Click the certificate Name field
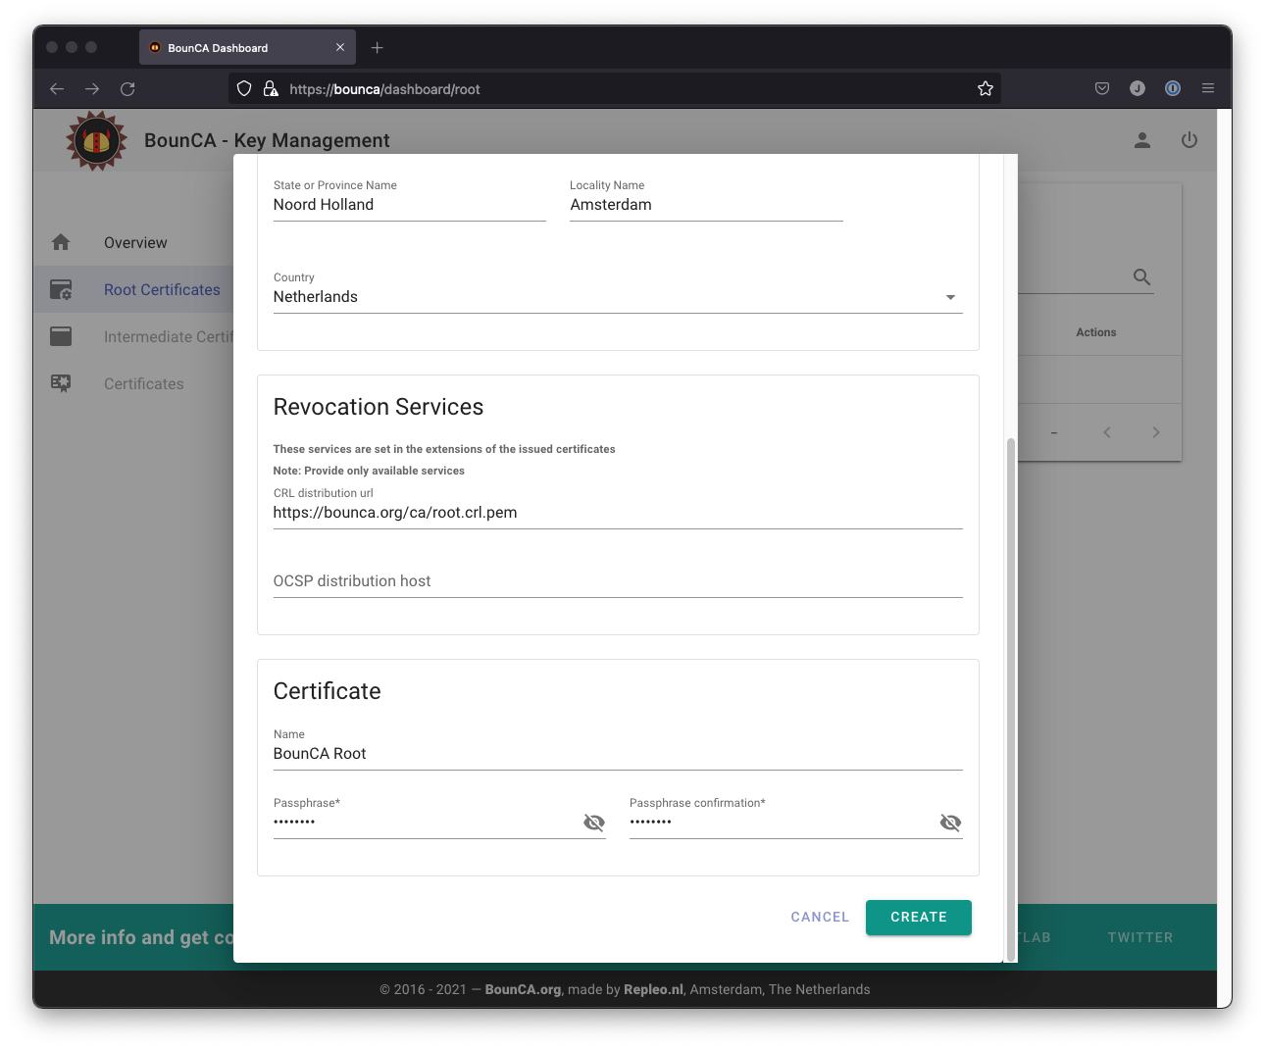Screen dimensions: 1265x1049 click(x=618, y=753)
